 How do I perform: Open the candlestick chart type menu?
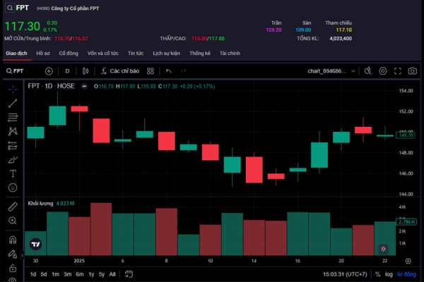tap(86, 71)
